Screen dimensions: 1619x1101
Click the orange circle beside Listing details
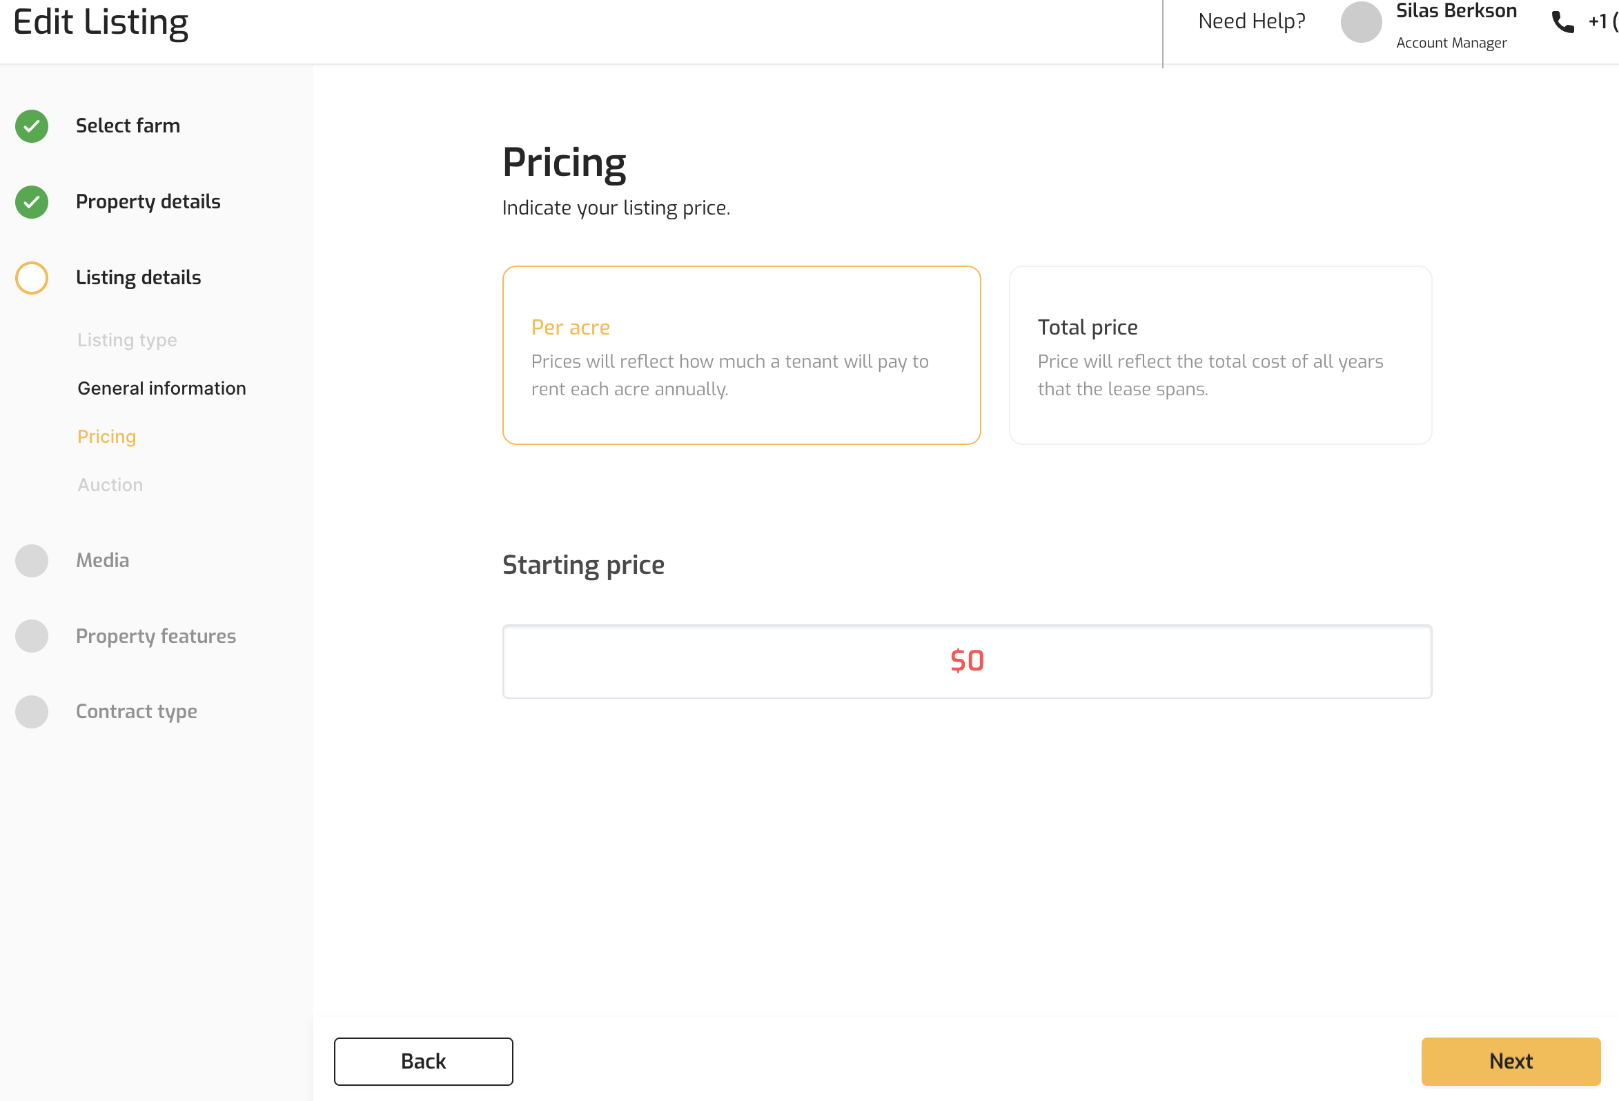pyautogui.click(x=31, y=278)
